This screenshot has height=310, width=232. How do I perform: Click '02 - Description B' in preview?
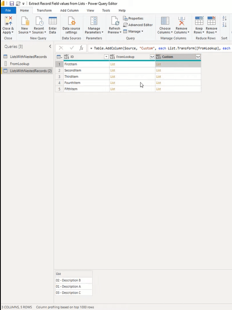(x=74, y=281)
